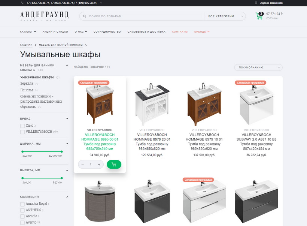Collapse the Мебель для ванной комнаты section
The image size is (307, 226).
click(x=67, y=66)
